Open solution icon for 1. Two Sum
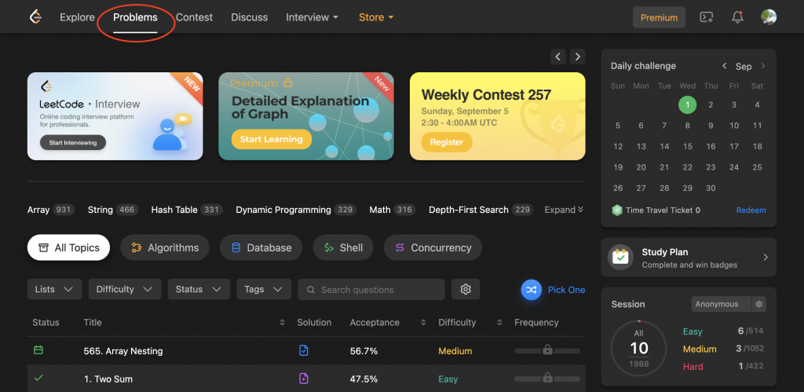 tap(304, 379)
